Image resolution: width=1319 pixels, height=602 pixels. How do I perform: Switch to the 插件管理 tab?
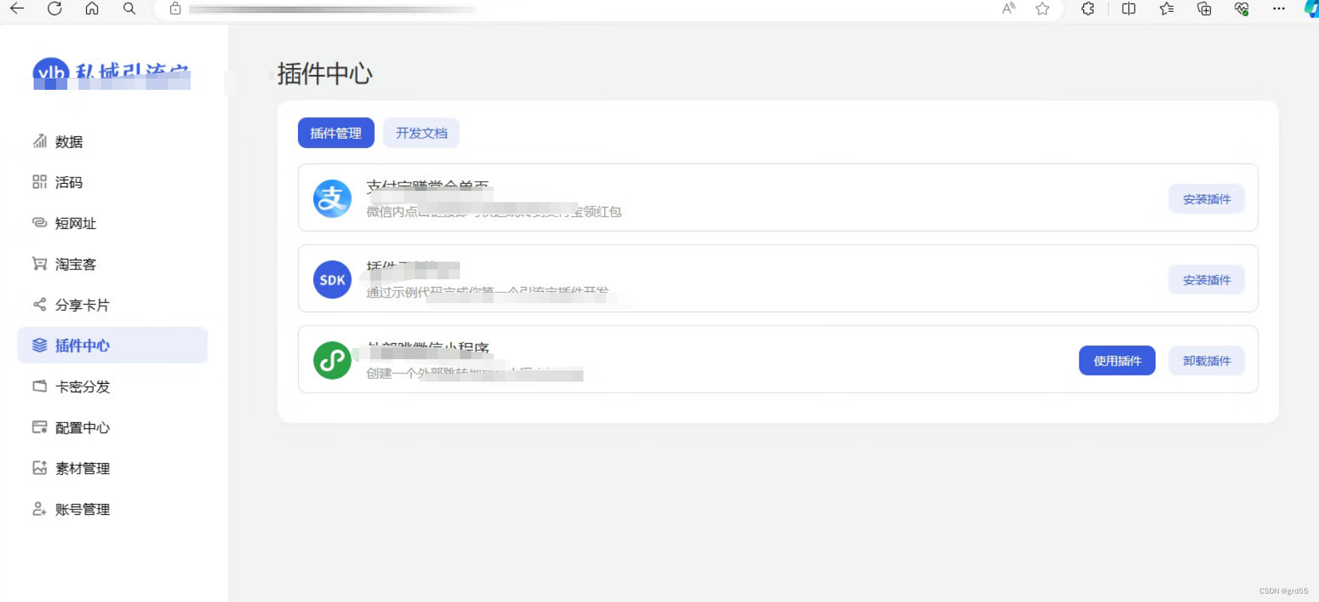(x=336, y=133)
